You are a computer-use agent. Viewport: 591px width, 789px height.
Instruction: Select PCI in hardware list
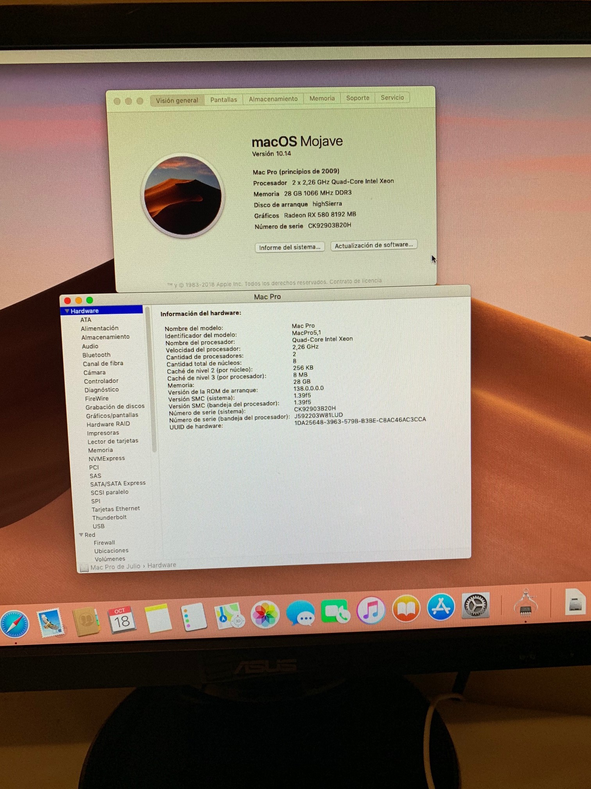(x=94, y=468)
